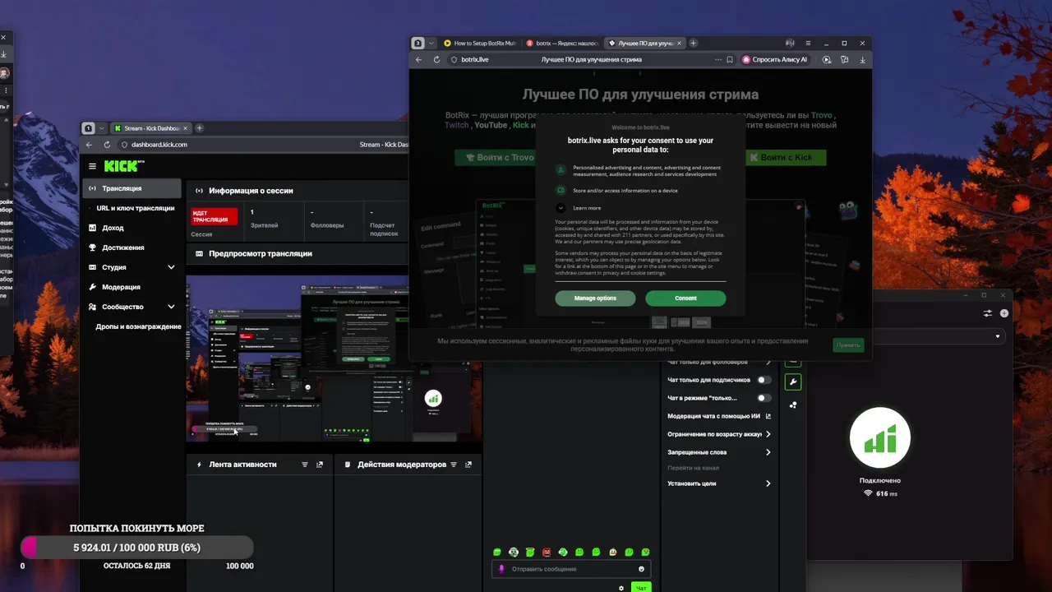
Task: Reload the botrix.live page
Action: (436, 59)
